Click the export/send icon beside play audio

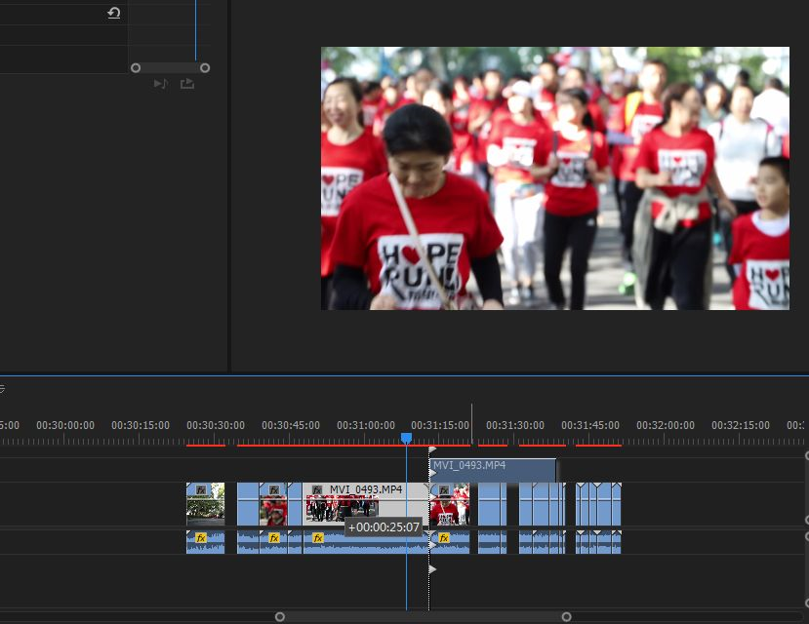click(187, 84)
